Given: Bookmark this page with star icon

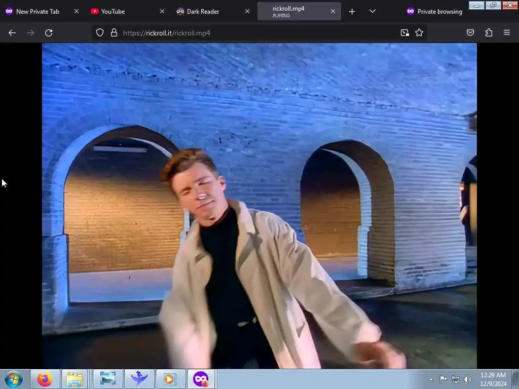Looking at the screenshot, I should click(x=419, y=33).
